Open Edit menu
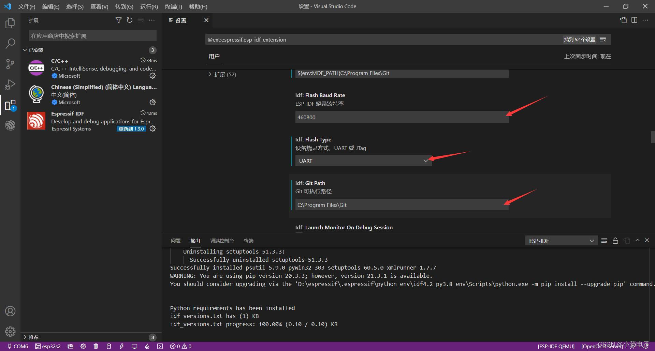The height and width of the screenshot is (351, 655). point(51,6)
